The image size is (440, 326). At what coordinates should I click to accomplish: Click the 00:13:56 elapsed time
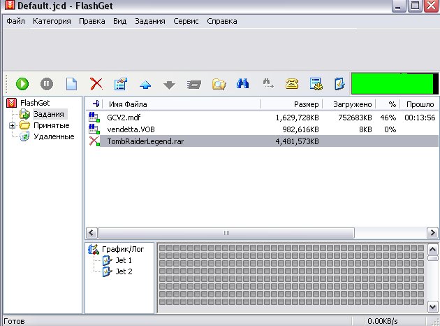click(x=420, y=118)
